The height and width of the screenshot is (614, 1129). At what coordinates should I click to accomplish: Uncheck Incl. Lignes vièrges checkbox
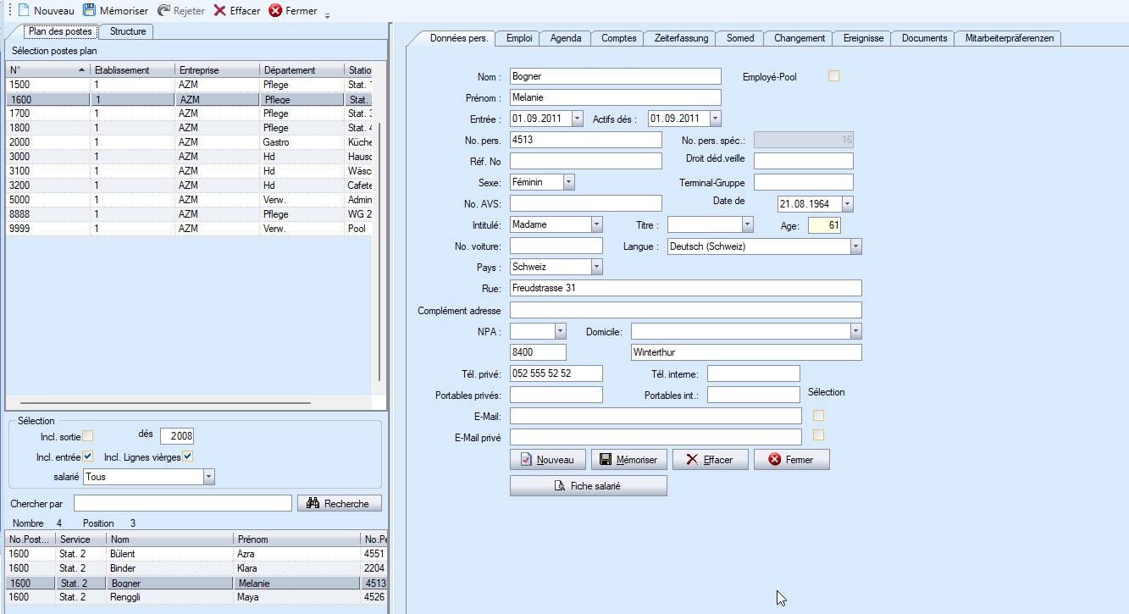pos(188,457)
